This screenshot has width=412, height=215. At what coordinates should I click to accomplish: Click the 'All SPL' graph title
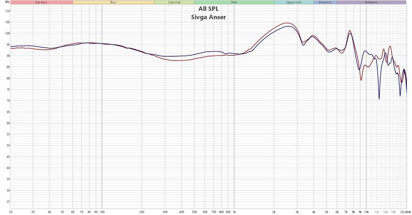(209, 8)
